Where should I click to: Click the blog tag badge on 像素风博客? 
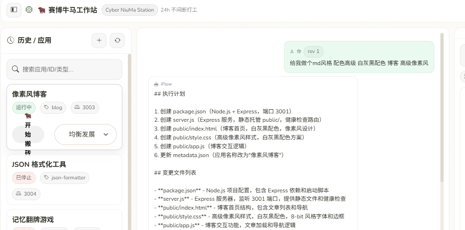(x=53, y=107)
